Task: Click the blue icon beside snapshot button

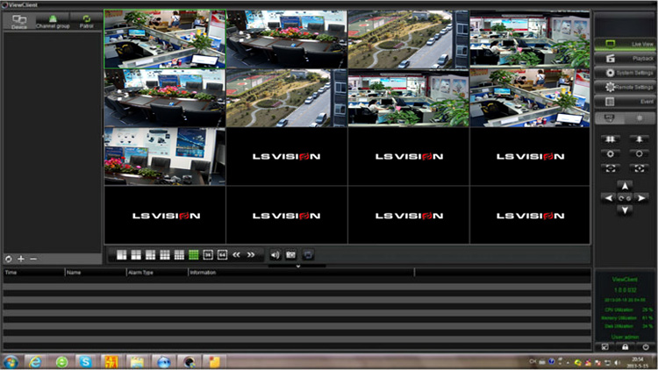Action: (308, 254)
